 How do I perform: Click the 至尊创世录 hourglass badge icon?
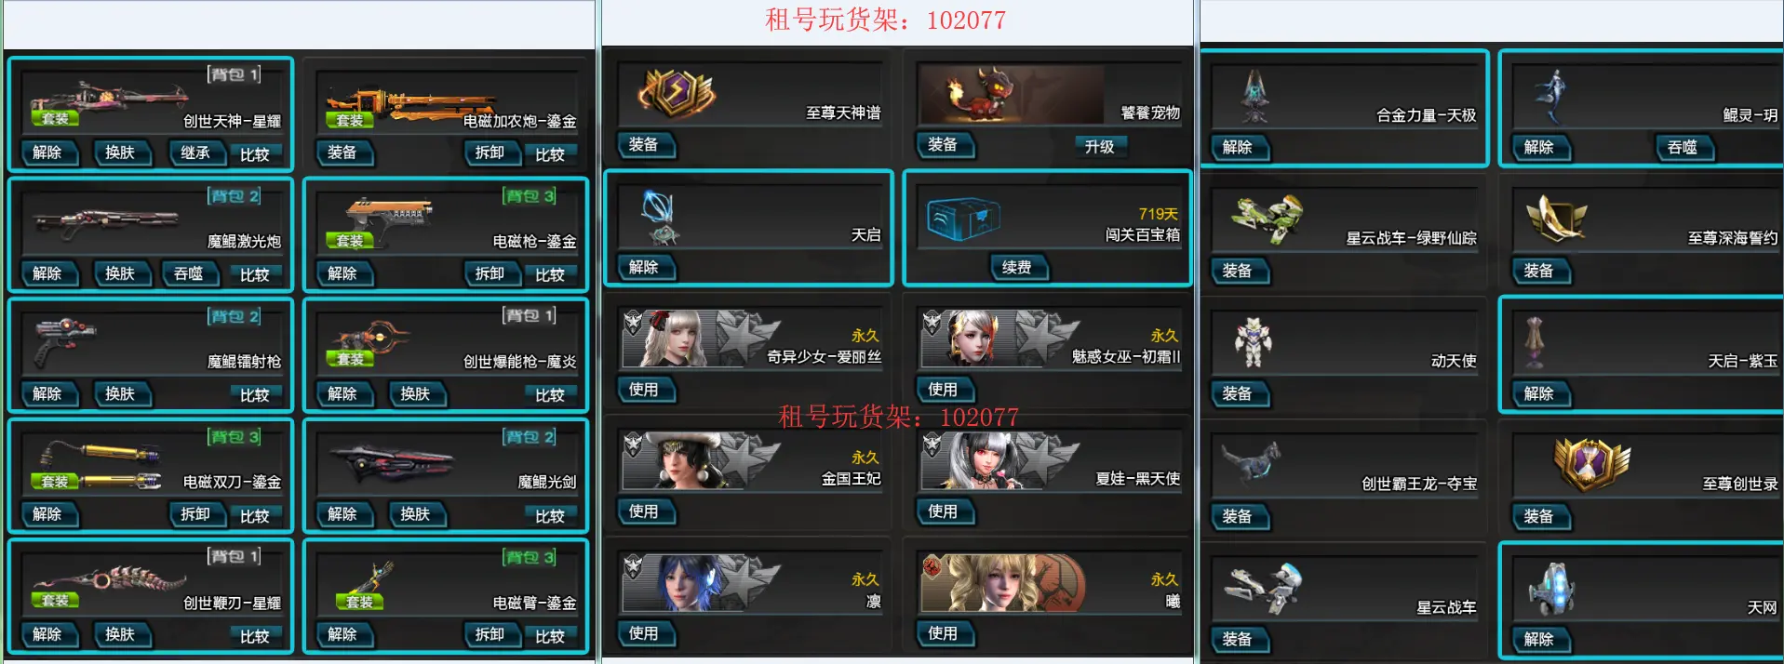click(x=1591, y=464)
